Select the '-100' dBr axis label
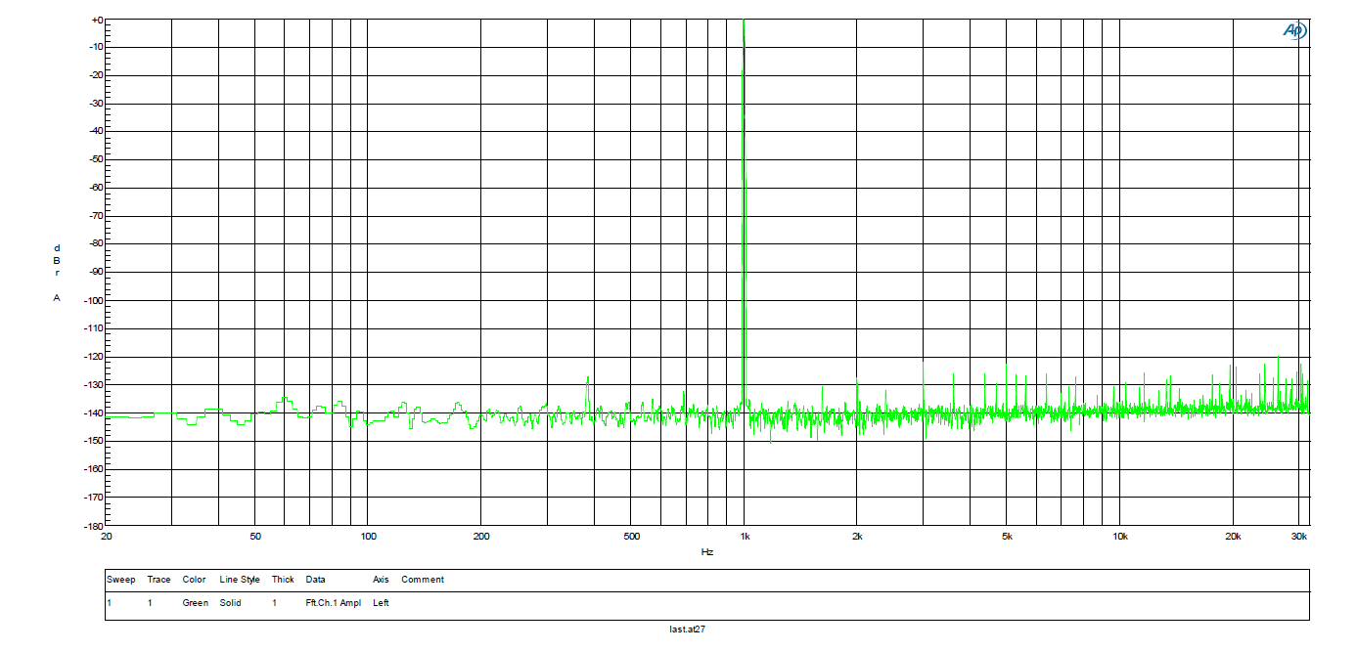The image size is (1357, 651). [94, 301]
